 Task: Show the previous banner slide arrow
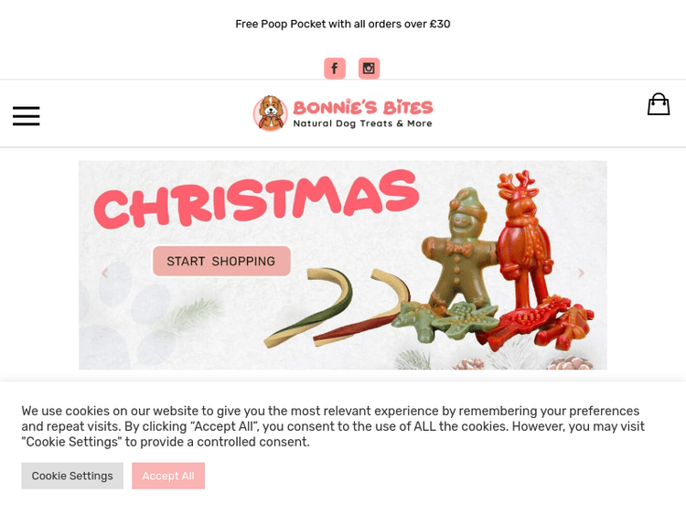tap(104, 273)
